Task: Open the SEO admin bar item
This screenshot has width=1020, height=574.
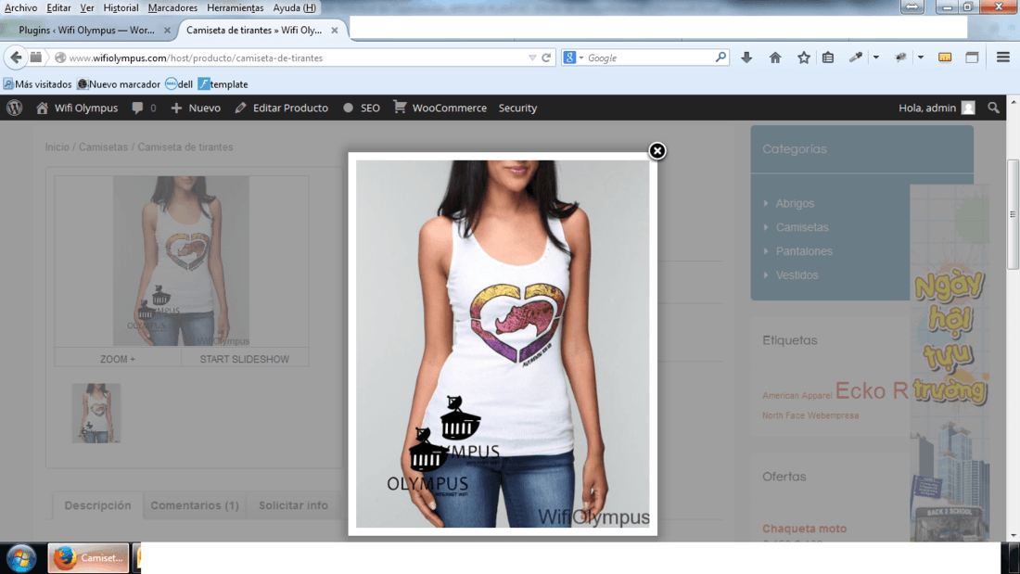Action: click(x=362, y=108)
